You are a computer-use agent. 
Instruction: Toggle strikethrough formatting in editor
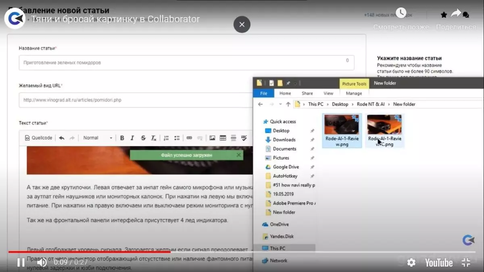click(143, 138)
